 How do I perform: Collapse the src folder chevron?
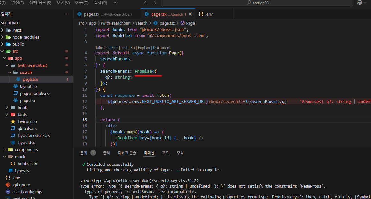pyautogui.click(x=2, y=51)
